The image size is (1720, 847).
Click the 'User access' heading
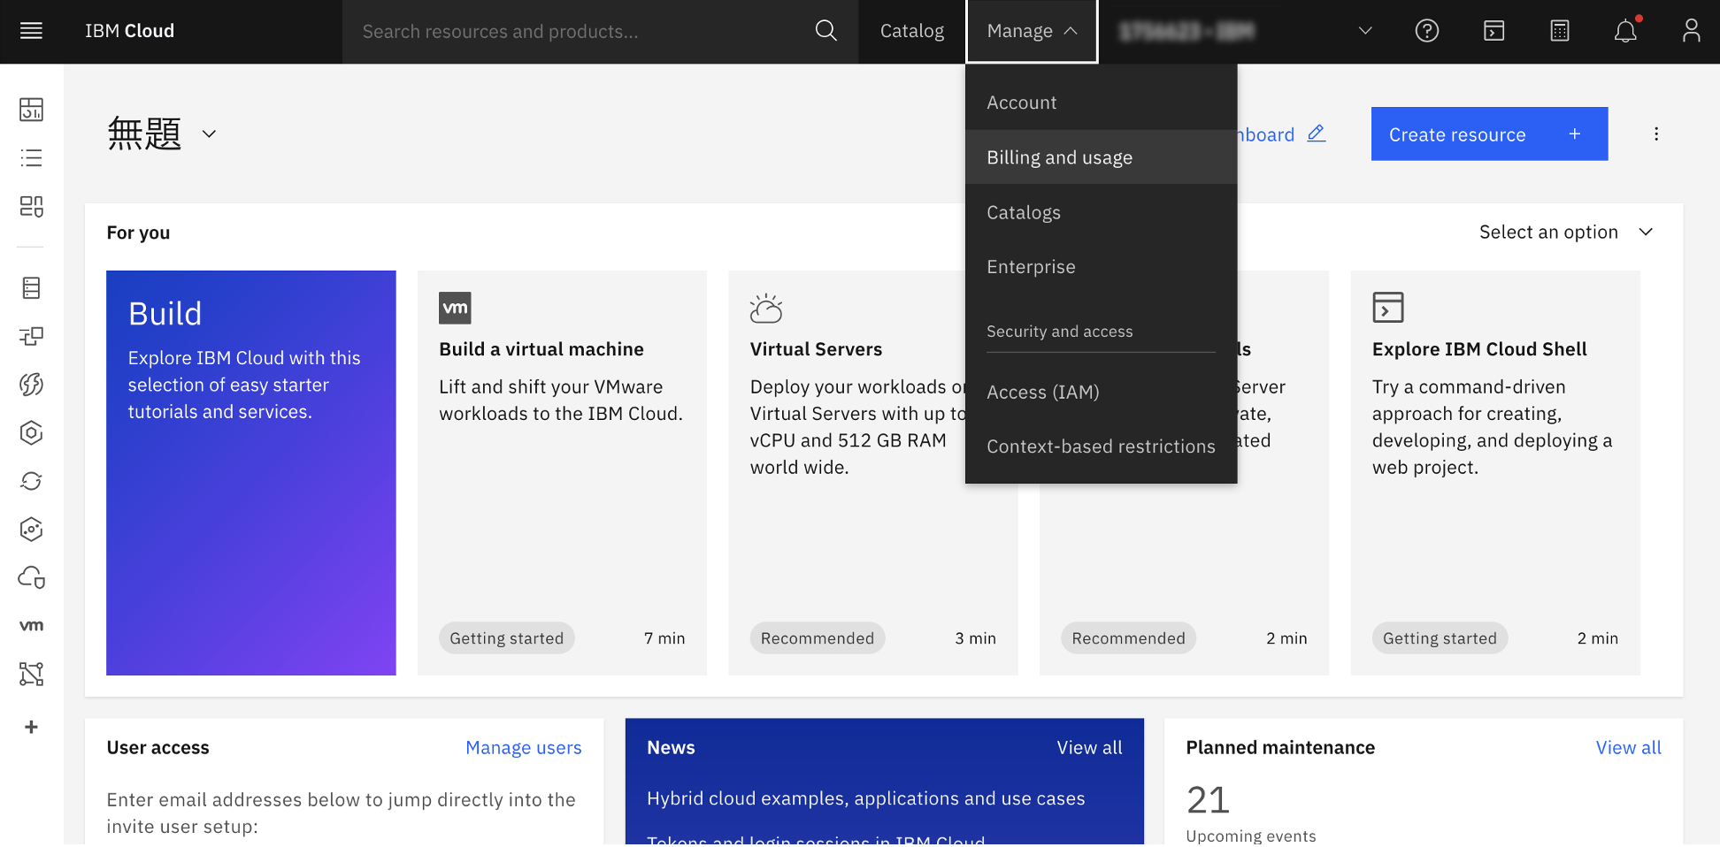click(x=157, y=748)
